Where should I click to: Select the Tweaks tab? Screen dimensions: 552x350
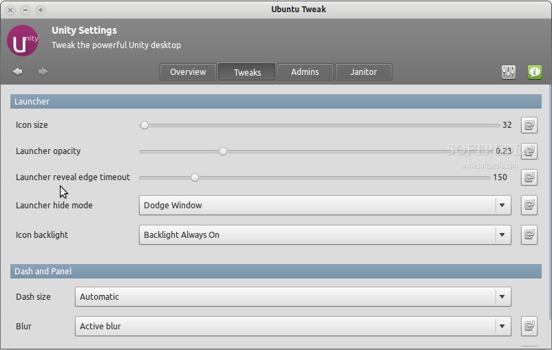(247, 72)
